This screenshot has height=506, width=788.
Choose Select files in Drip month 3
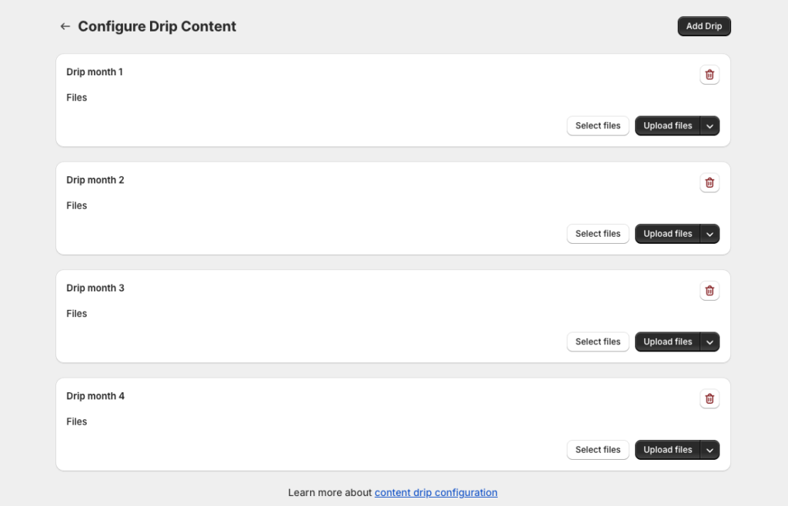(598, 342)
